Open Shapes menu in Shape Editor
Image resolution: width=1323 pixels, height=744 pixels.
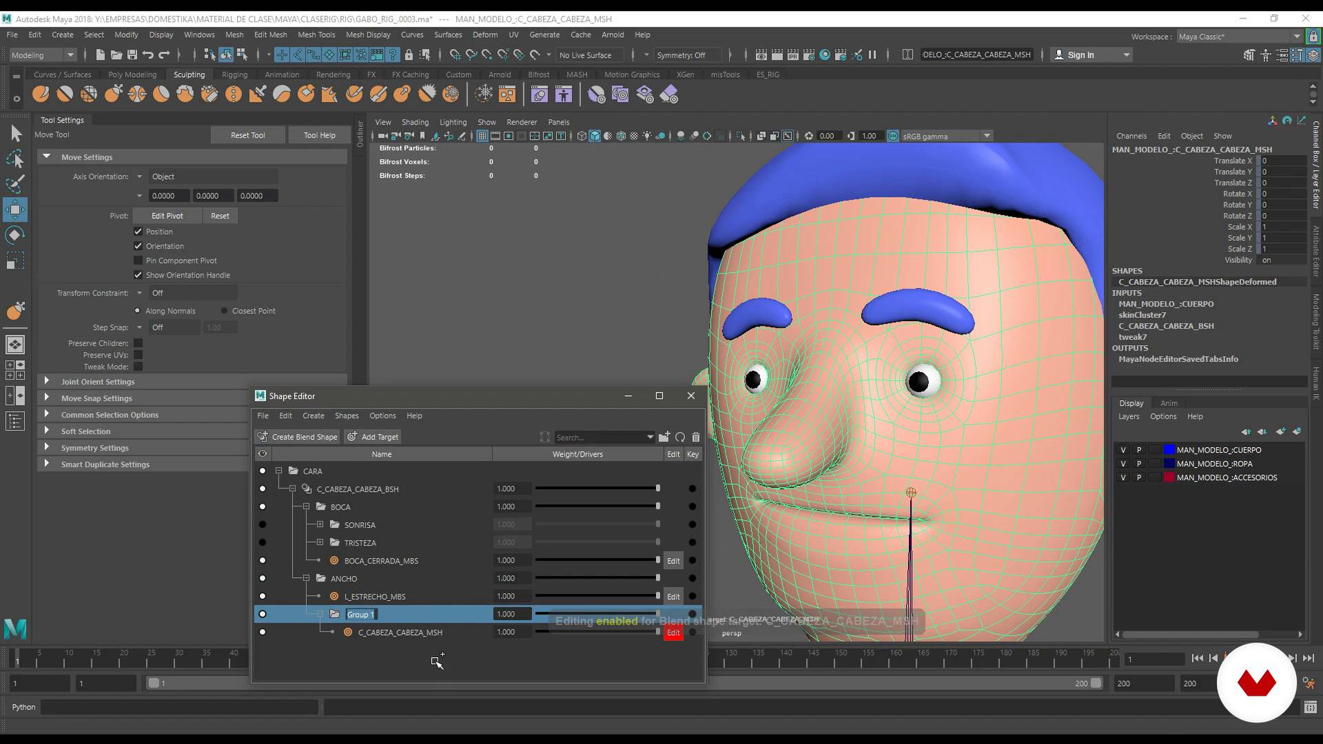coord(347,415)
